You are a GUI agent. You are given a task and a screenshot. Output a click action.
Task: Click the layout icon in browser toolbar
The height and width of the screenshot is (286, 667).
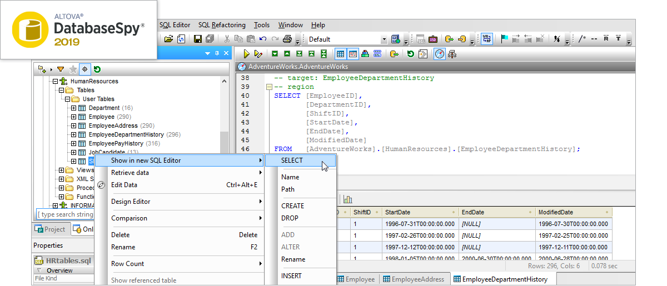point(42,69)
